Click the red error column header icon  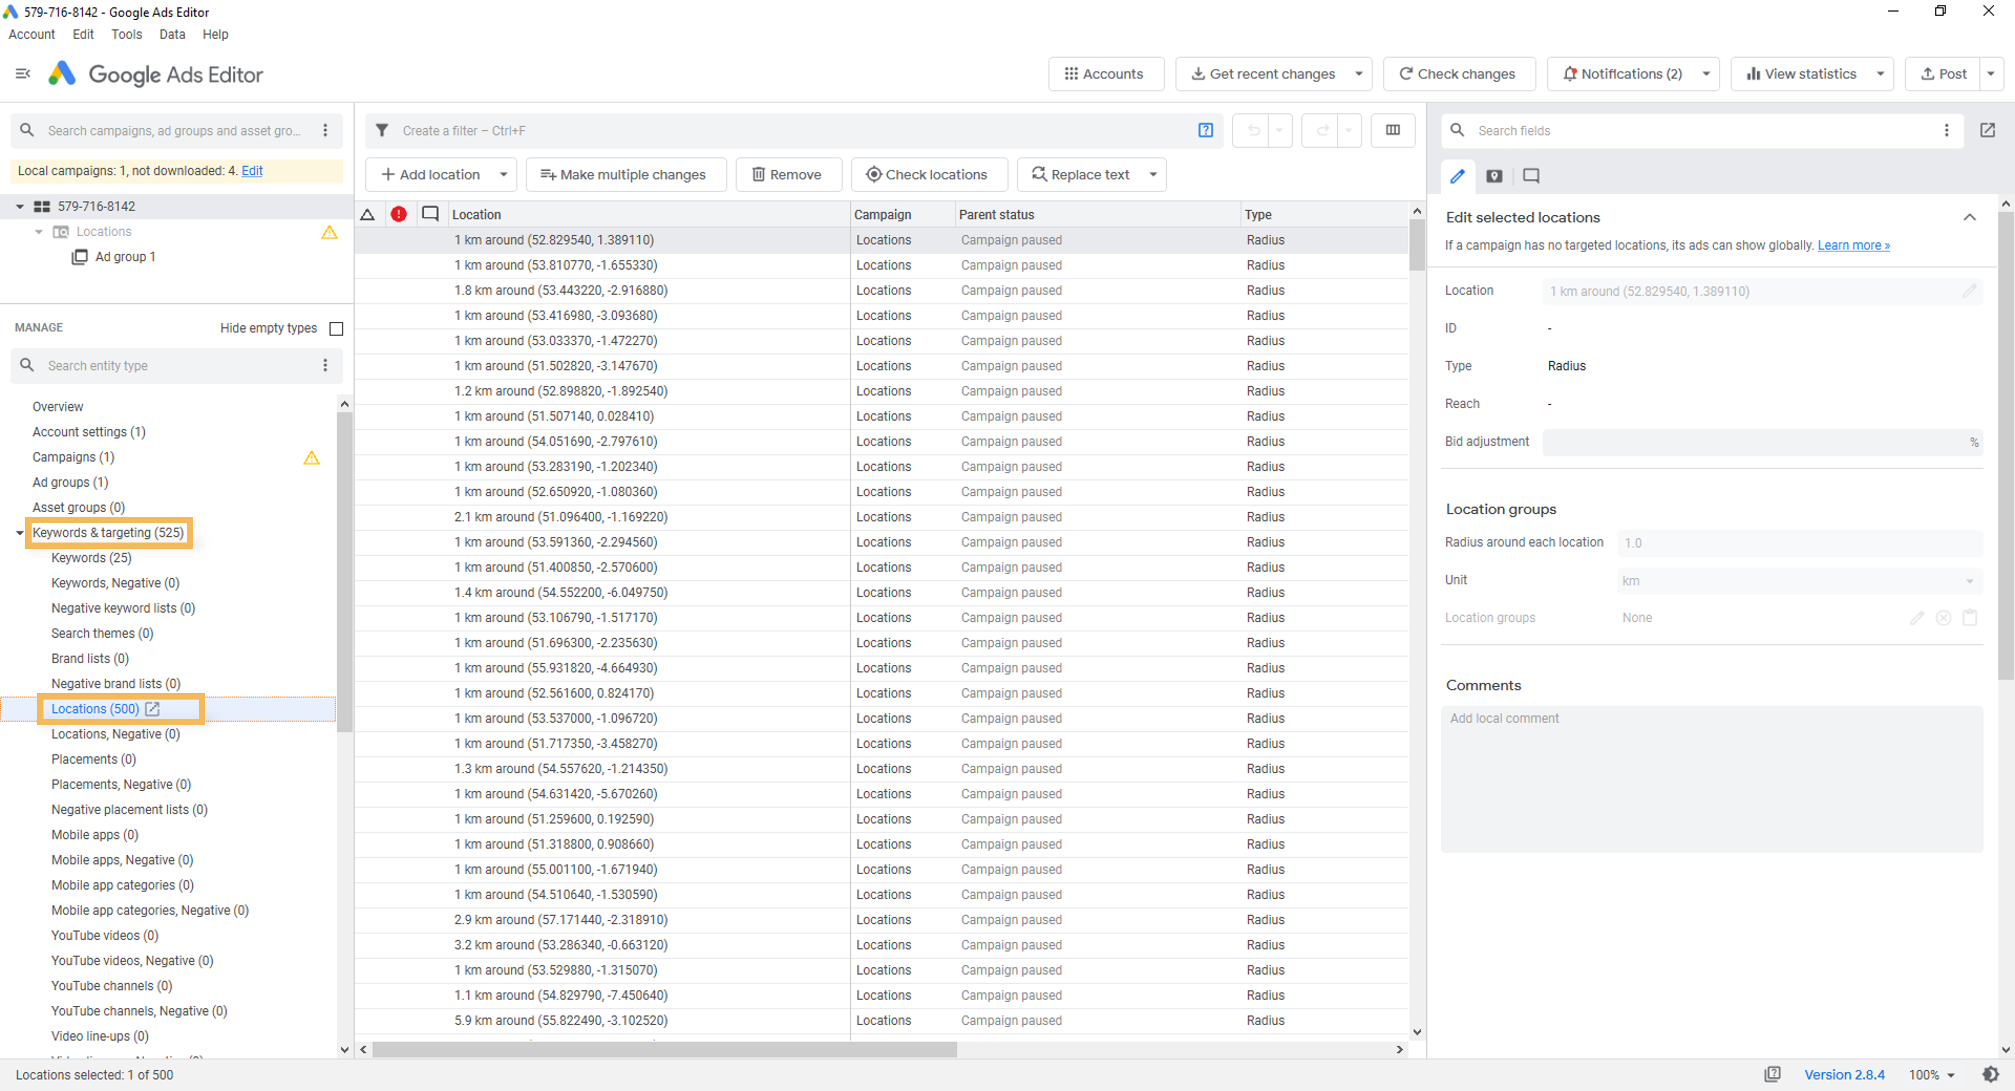(399, 213)
